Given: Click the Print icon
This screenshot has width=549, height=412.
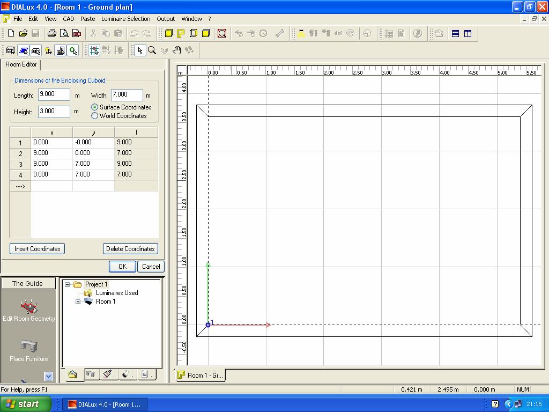Looking at the screenshot, I should pos(52,33).
